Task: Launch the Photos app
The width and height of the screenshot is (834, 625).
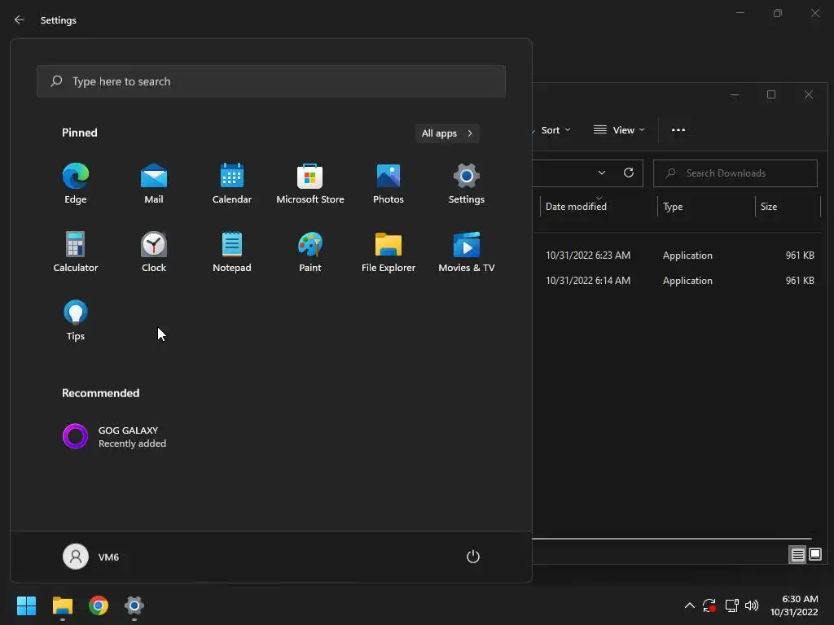Action: 388,184
